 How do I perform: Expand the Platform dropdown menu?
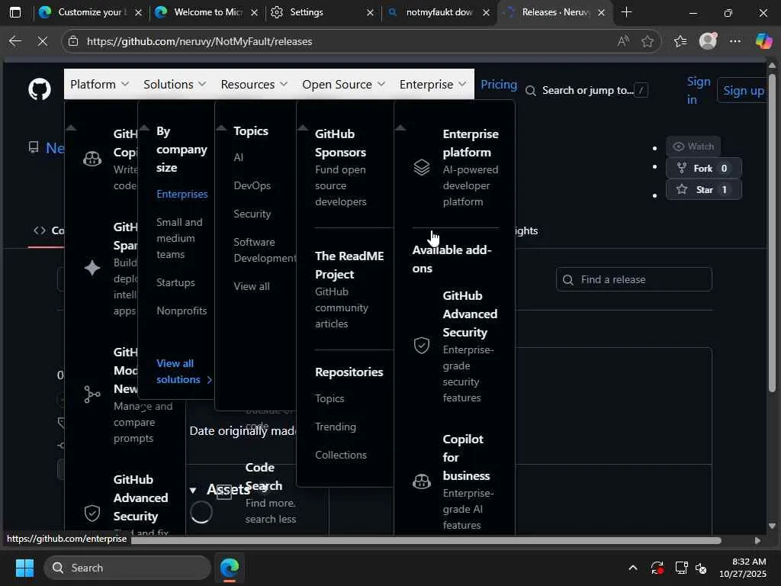coord(100,84)
